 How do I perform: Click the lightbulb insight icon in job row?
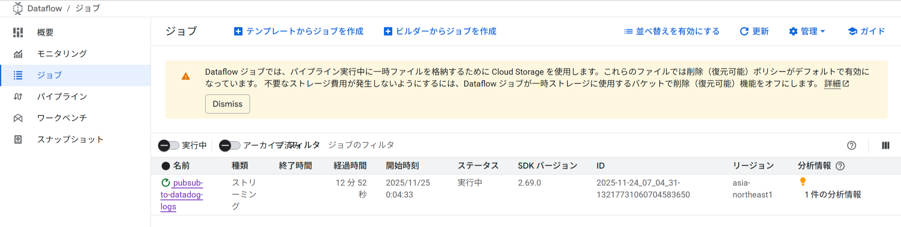coord(803,182)
